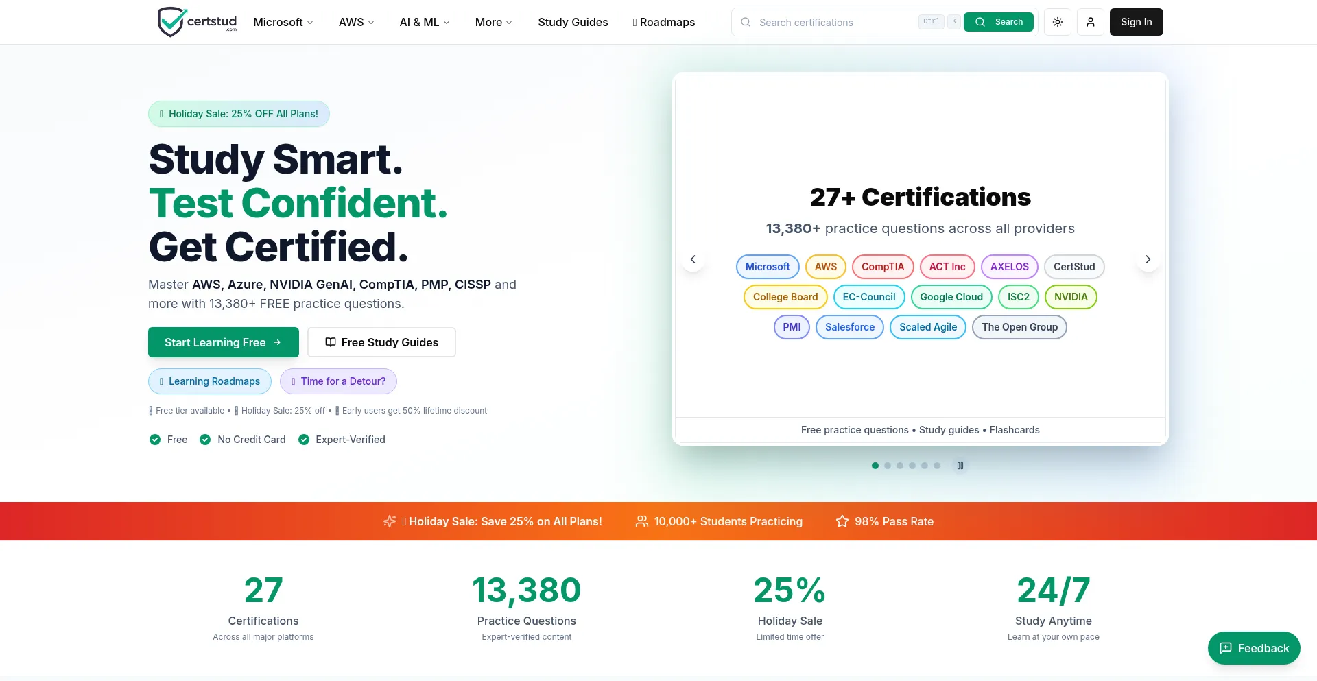Select the CompTIA certification pill

[x=883, y=267]
